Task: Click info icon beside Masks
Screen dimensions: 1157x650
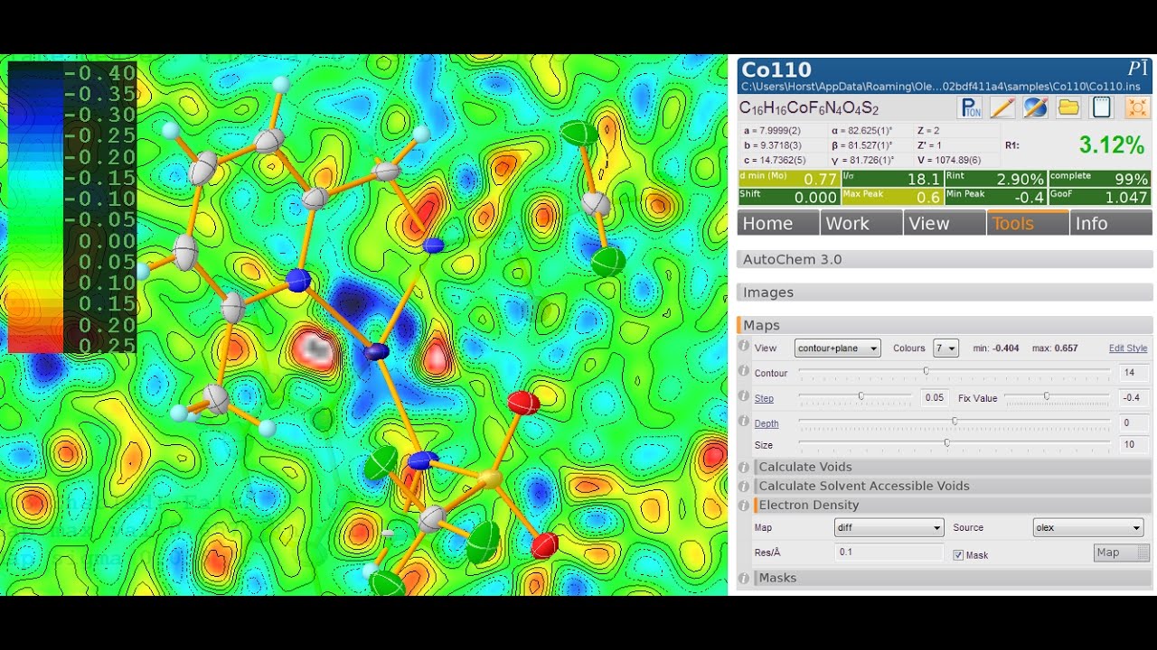Action: (x=744, y=578)
